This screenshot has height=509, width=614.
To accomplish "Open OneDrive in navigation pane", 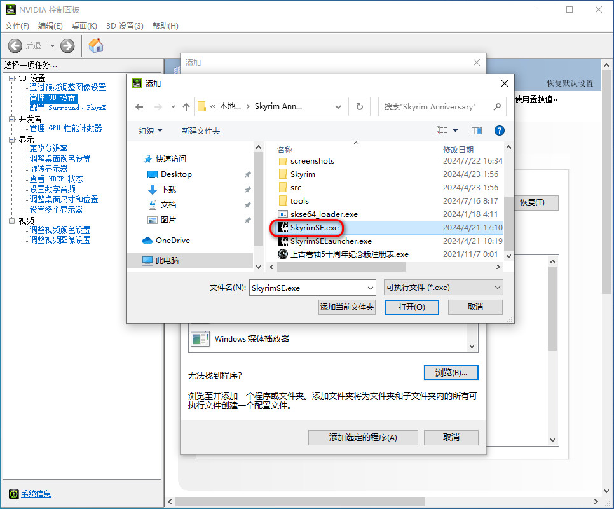I will (172, 240).
